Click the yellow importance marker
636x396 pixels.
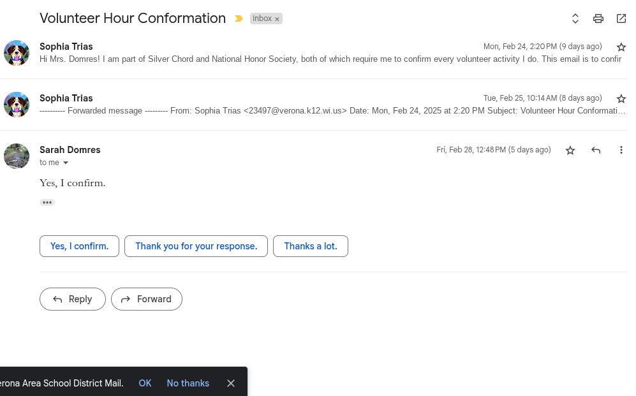pos(239,18)
